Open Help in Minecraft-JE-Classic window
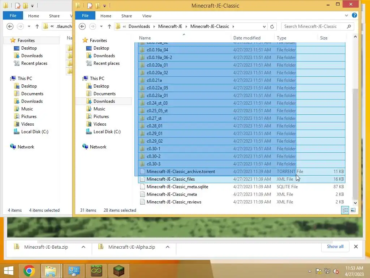The height and width of the screenshot is (278, 370). coord(354,15)
